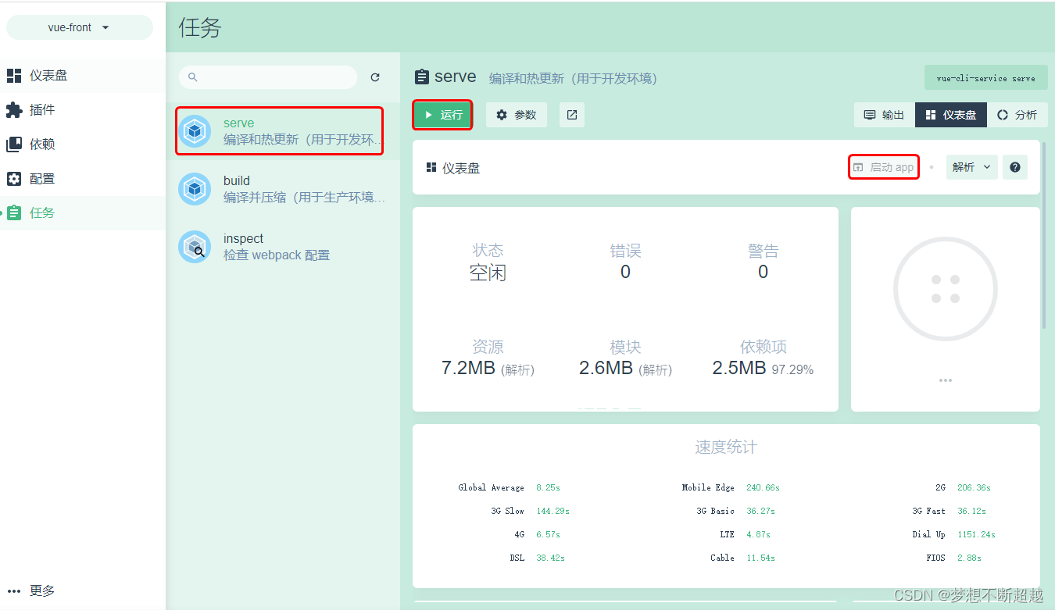
Task: Click the 3G Fast 36.12s entry
Action: click(x=949, y=511)
